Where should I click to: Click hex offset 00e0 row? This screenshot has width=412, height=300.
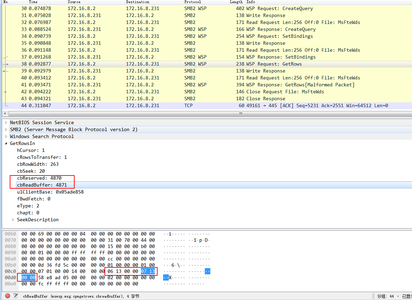(10, 284)
